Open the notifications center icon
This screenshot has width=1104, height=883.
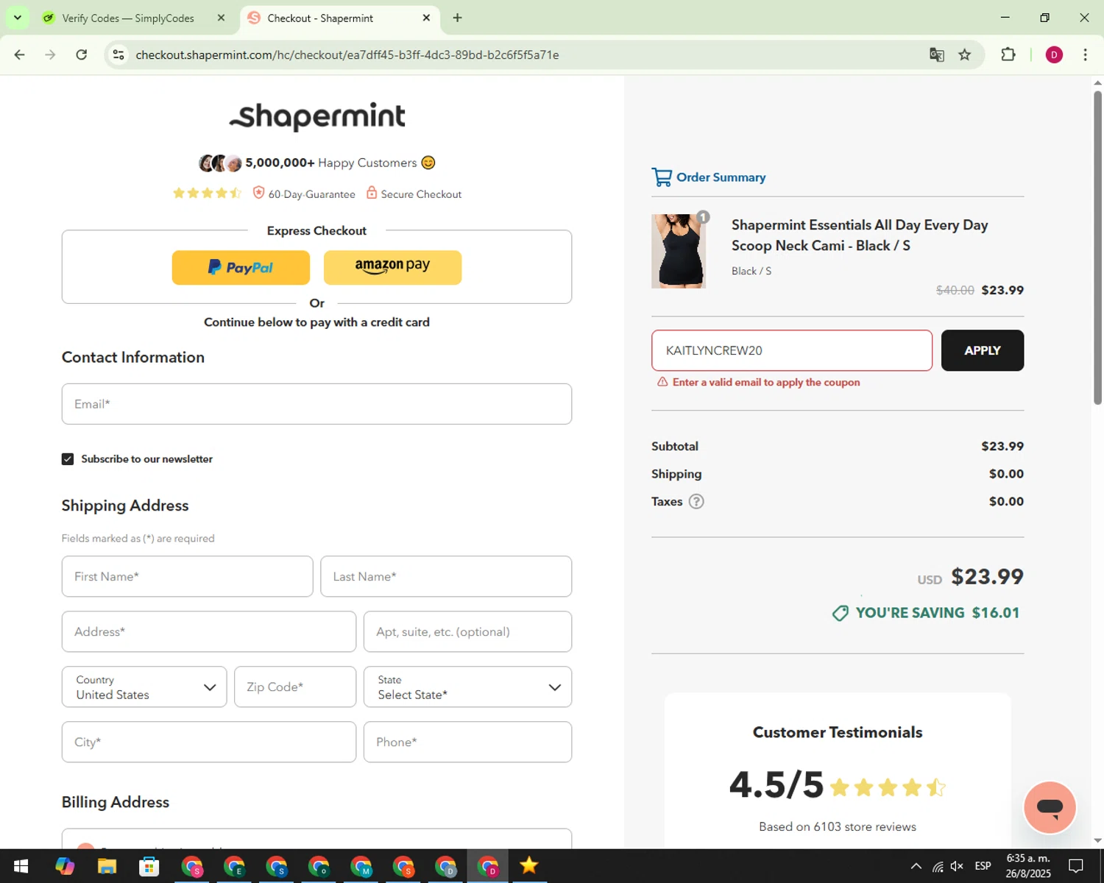[x=1076, y=866]
